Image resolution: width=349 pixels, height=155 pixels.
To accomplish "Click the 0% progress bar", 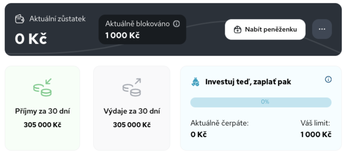I will [261, 102].
